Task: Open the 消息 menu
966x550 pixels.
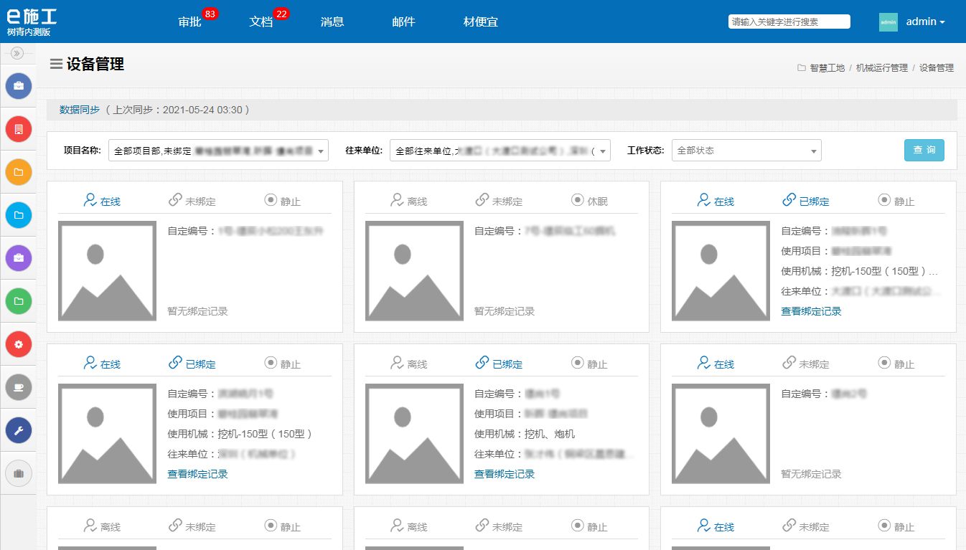Action: tap(332, 22)
